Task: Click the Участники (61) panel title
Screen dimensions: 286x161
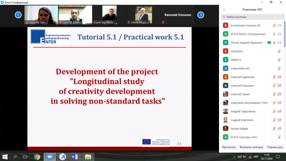Action: (x=252, y=10)
